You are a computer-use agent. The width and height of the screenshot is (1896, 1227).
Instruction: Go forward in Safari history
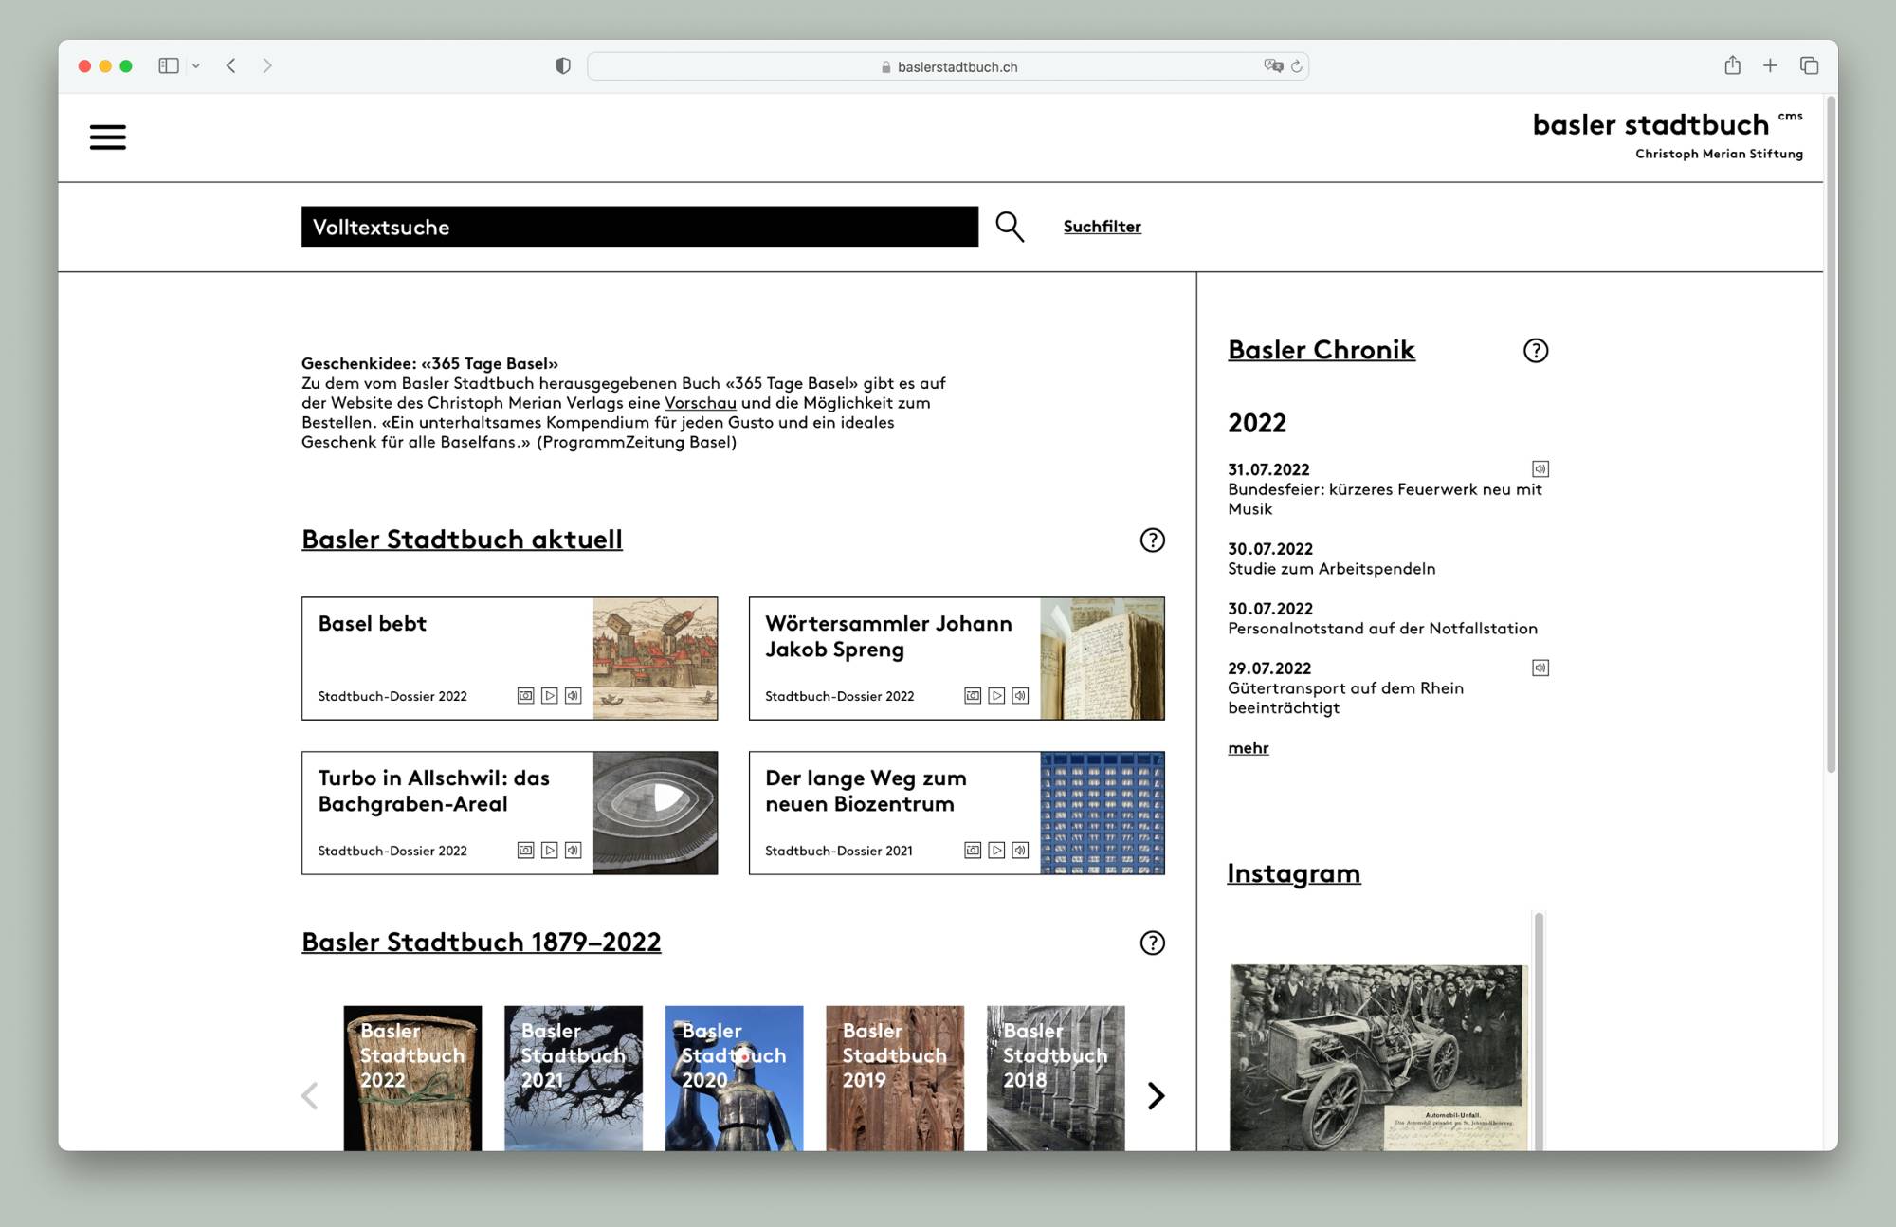267,65
